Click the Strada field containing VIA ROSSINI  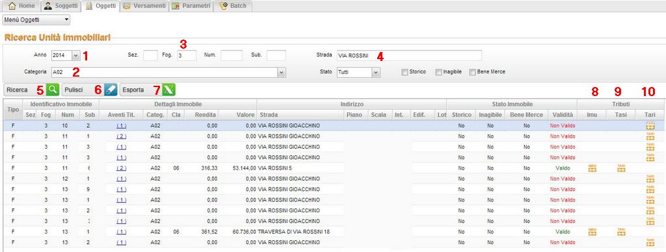pos(409,56)
